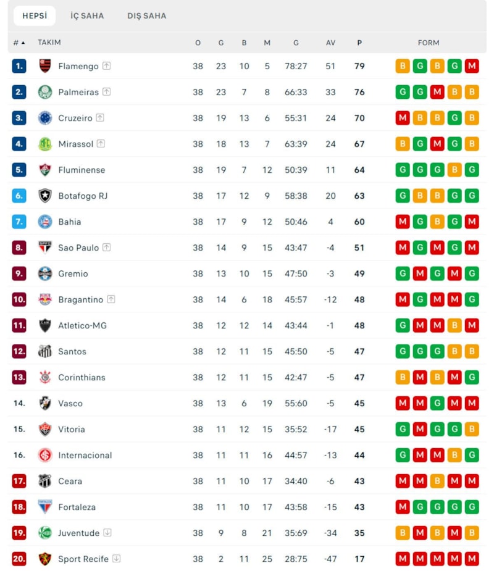Click the Palmeiras team logo
This screenshot has height=571, width=494.
coord(45,92)
